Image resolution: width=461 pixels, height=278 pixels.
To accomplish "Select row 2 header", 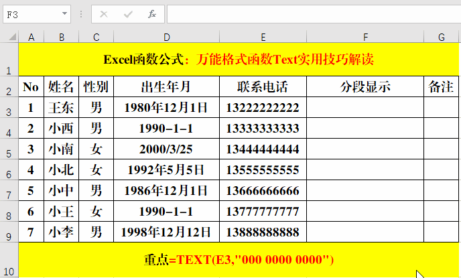I will 9,86.
